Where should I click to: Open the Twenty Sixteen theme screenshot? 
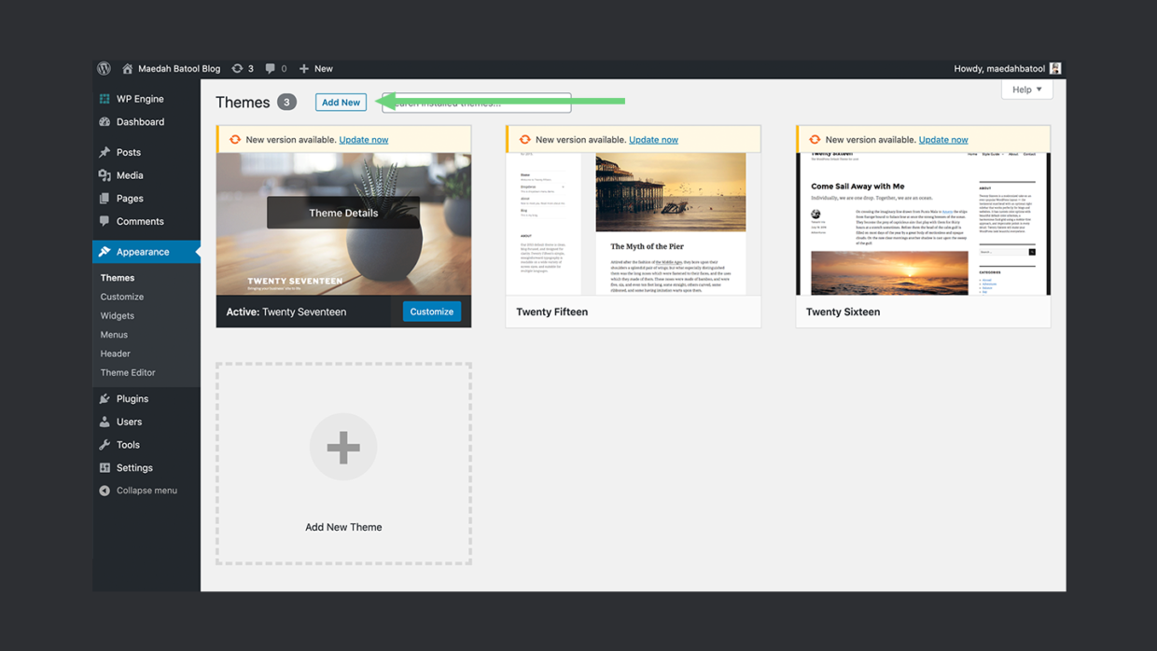[x=923, y=224]
